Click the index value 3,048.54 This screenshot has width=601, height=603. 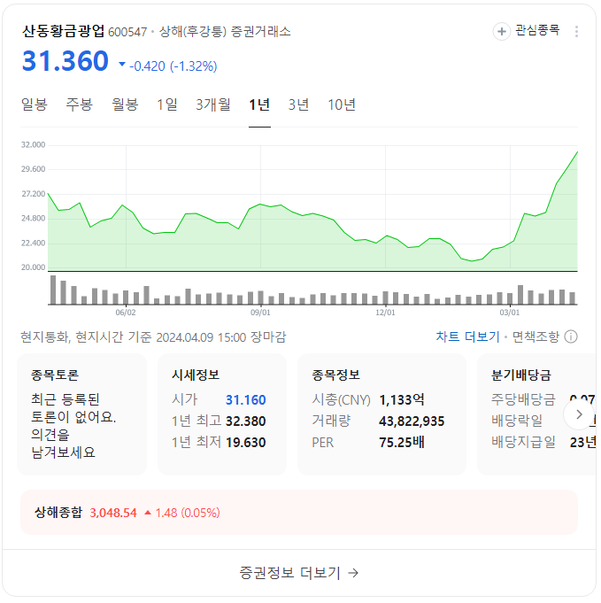113,513
